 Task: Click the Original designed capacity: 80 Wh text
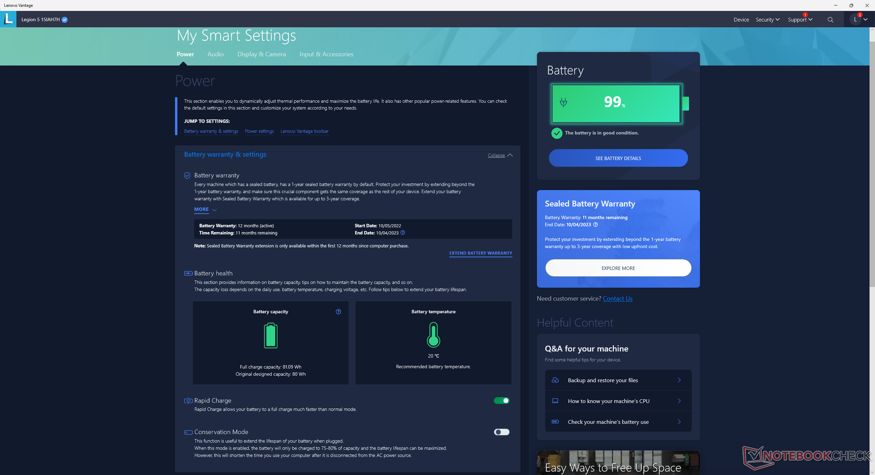tap(271, 374)
